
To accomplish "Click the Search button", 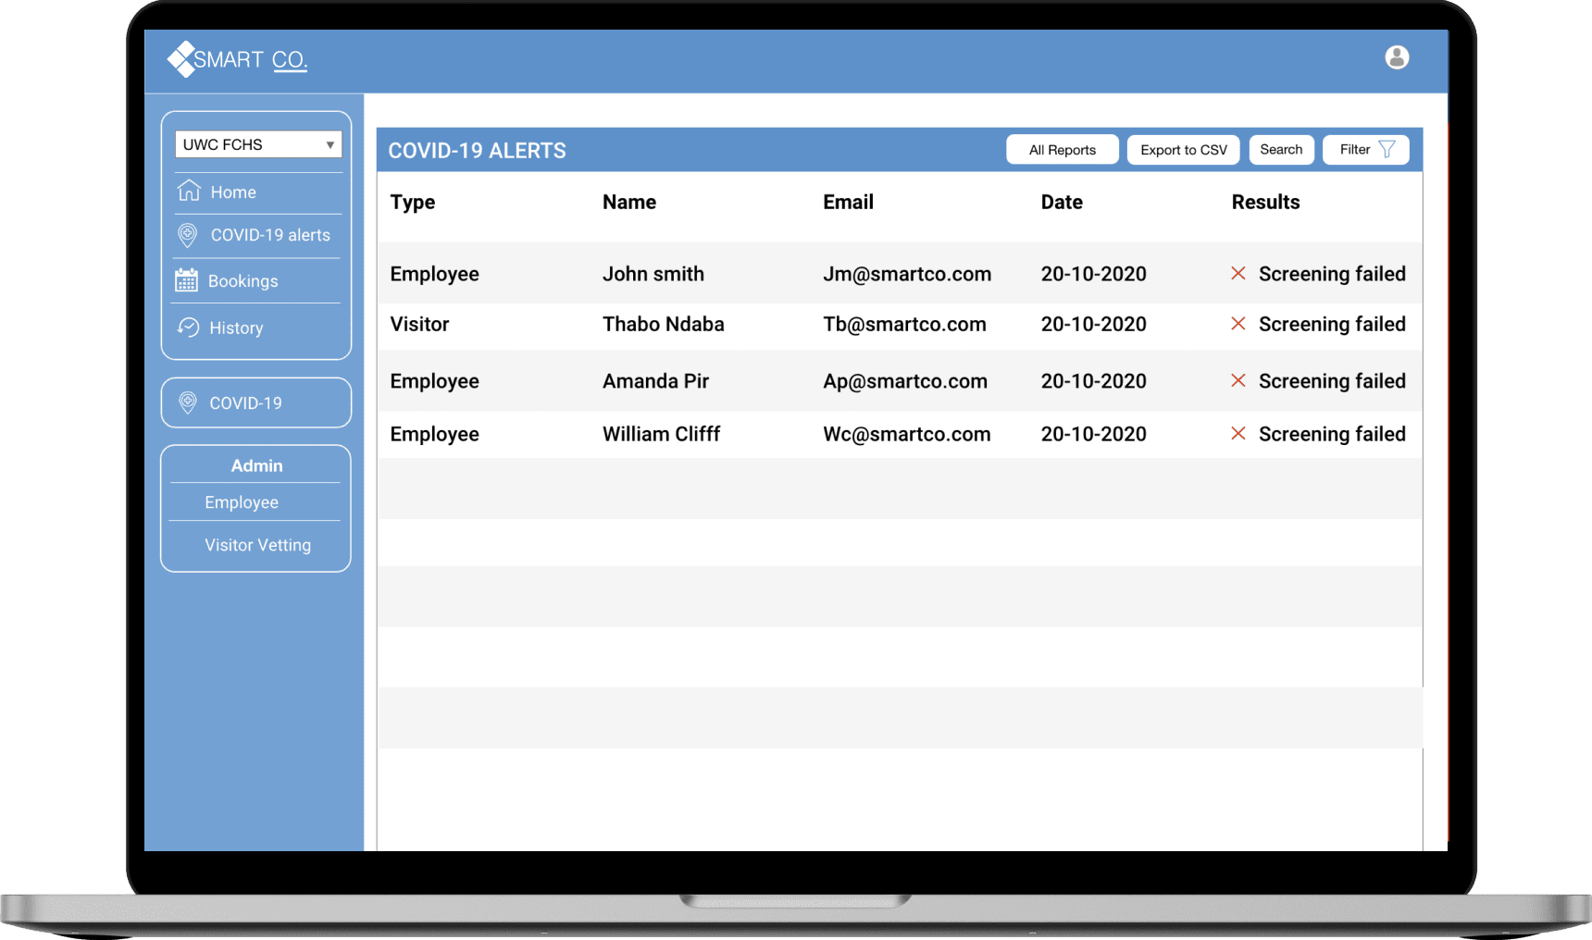I will [x=1281, y=150].
